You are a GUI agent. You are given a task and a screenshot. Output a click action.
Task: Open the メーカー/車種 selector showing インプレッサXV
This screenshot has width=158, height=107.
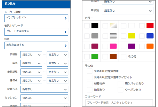[36, 18]
